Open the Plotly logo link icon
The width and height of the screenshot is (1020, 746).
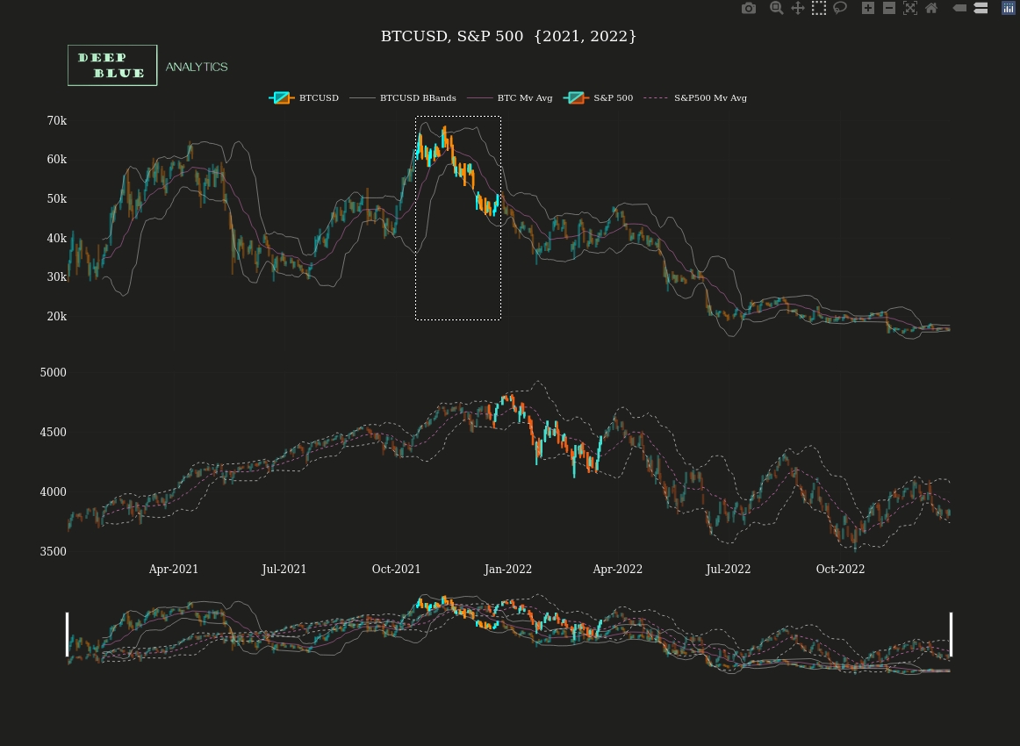tap(1009, 8)
